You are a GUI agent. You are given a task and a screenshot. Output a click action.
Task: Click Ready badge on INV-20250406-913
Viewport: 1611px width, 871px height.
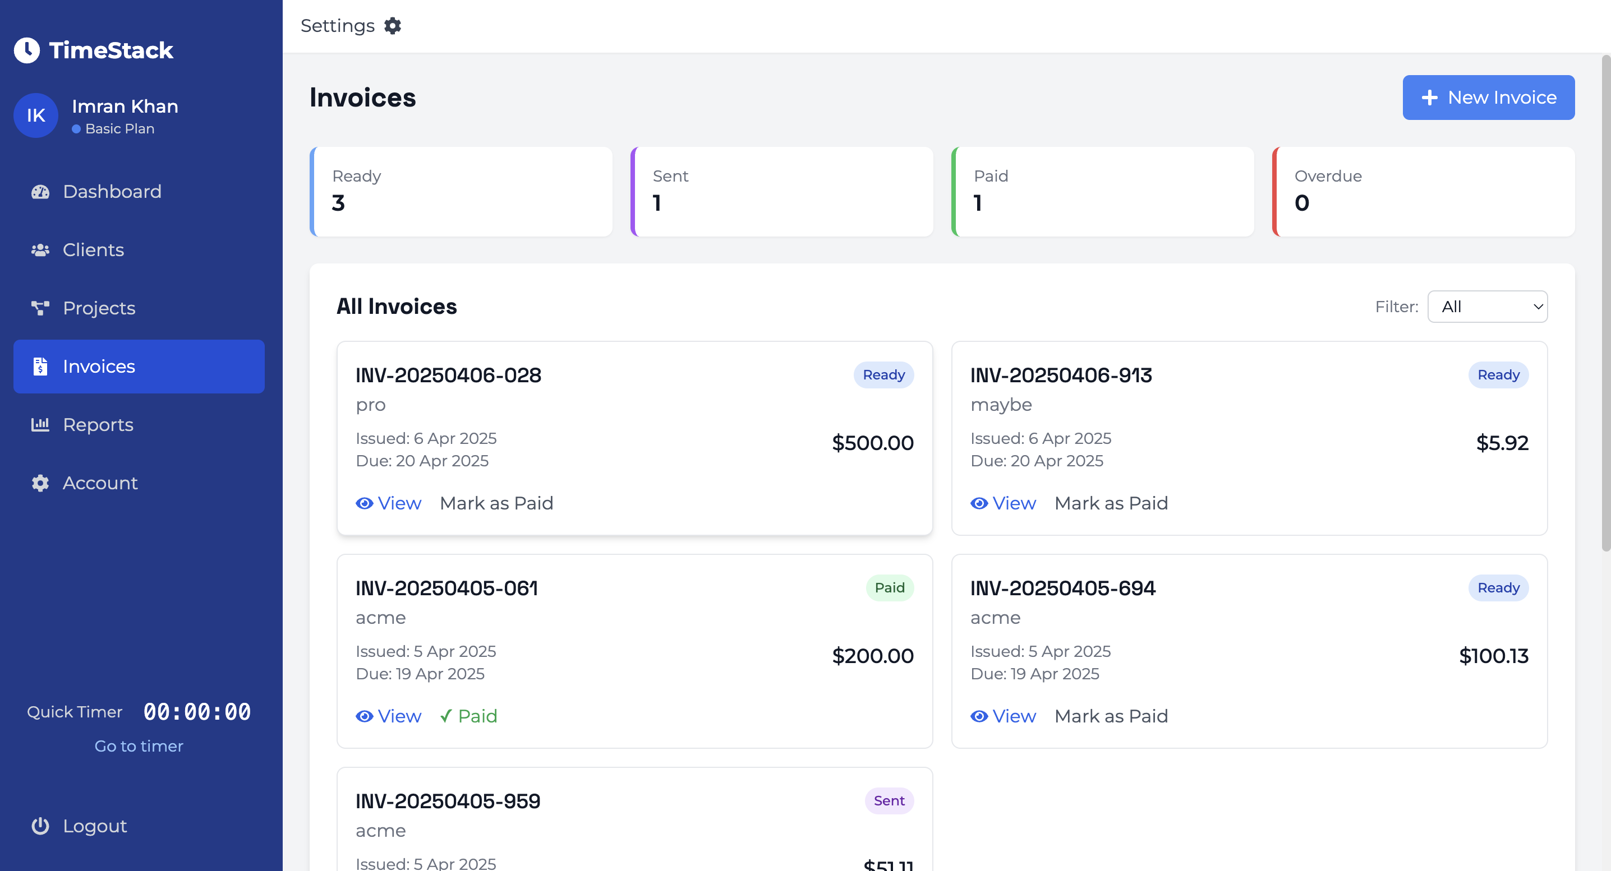(x=1498, y=375)
